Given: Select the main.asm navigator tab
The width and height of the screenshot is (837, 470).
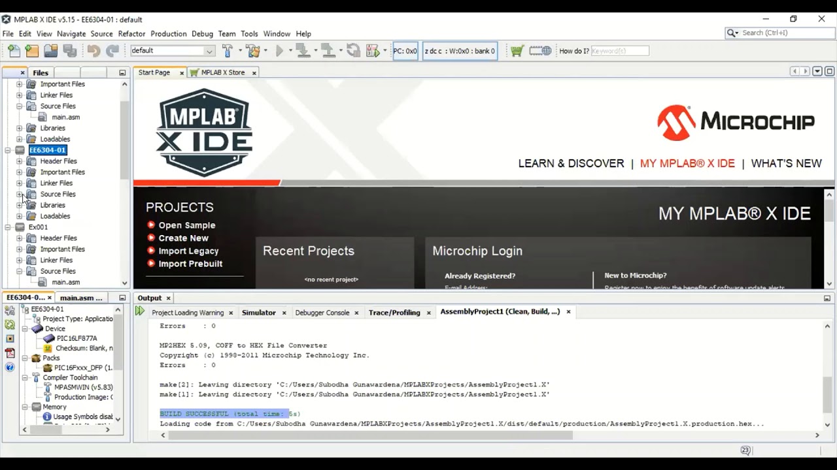Looking at the screenshot, I should [81, 298].
